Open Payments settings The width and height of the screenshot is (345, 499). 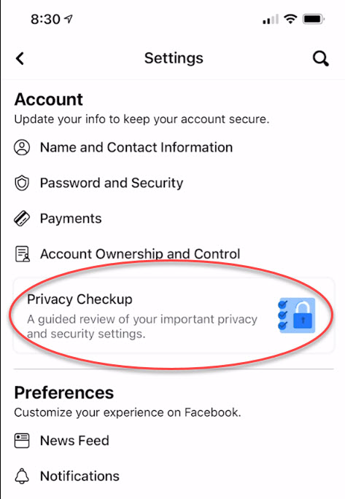71,219
